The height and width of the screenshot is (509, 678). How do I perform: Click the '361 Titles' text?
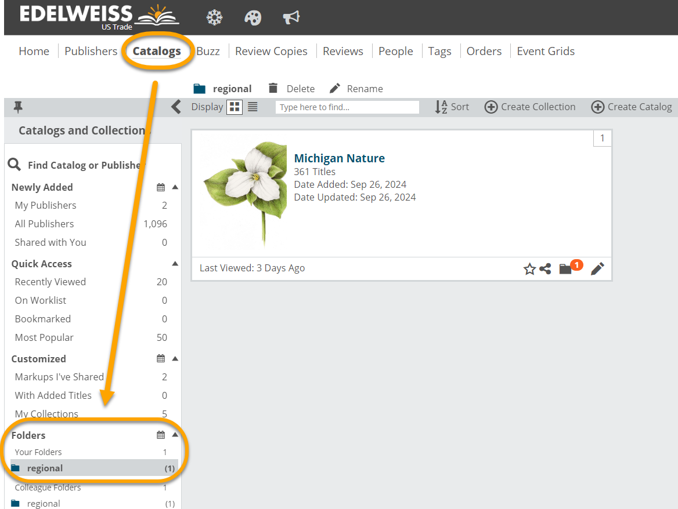pos(315,172)
